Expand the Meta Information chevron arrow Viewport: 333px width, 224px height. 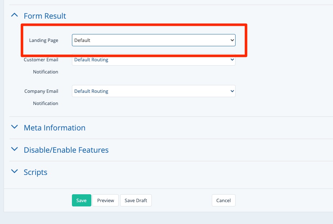click(x=14, y=127)
